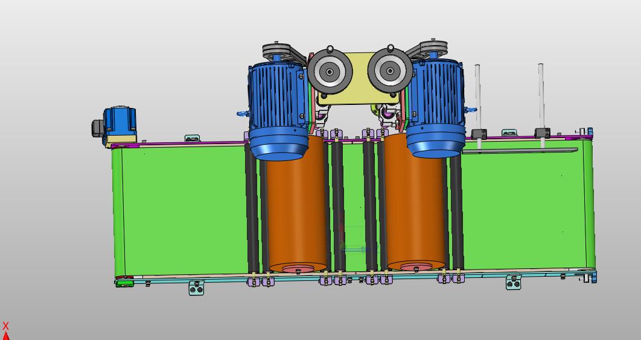Select the grey flat bar below the guide rods
Image resolution: width=641 pixels, height=340 pixels.
520,151
